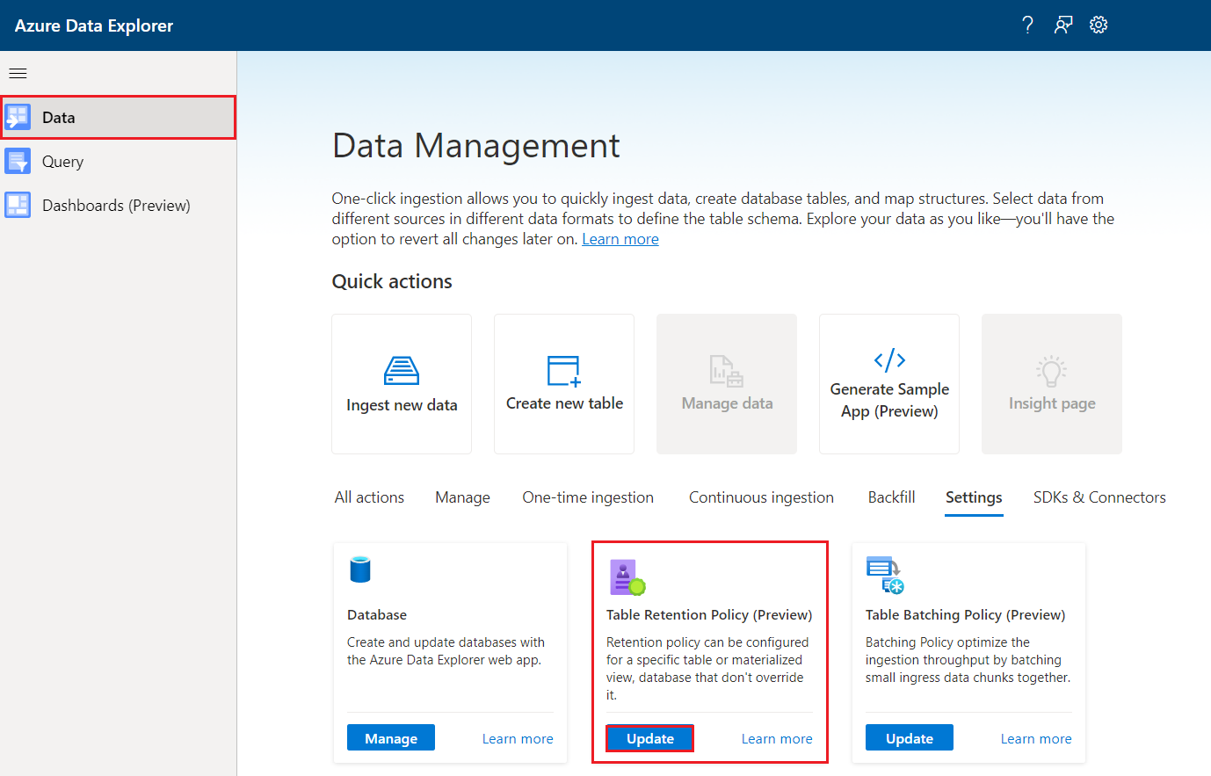Open the Continuous ingestion tab
1211x776 pixels.
pyautogui.click(x=760, y=497)
